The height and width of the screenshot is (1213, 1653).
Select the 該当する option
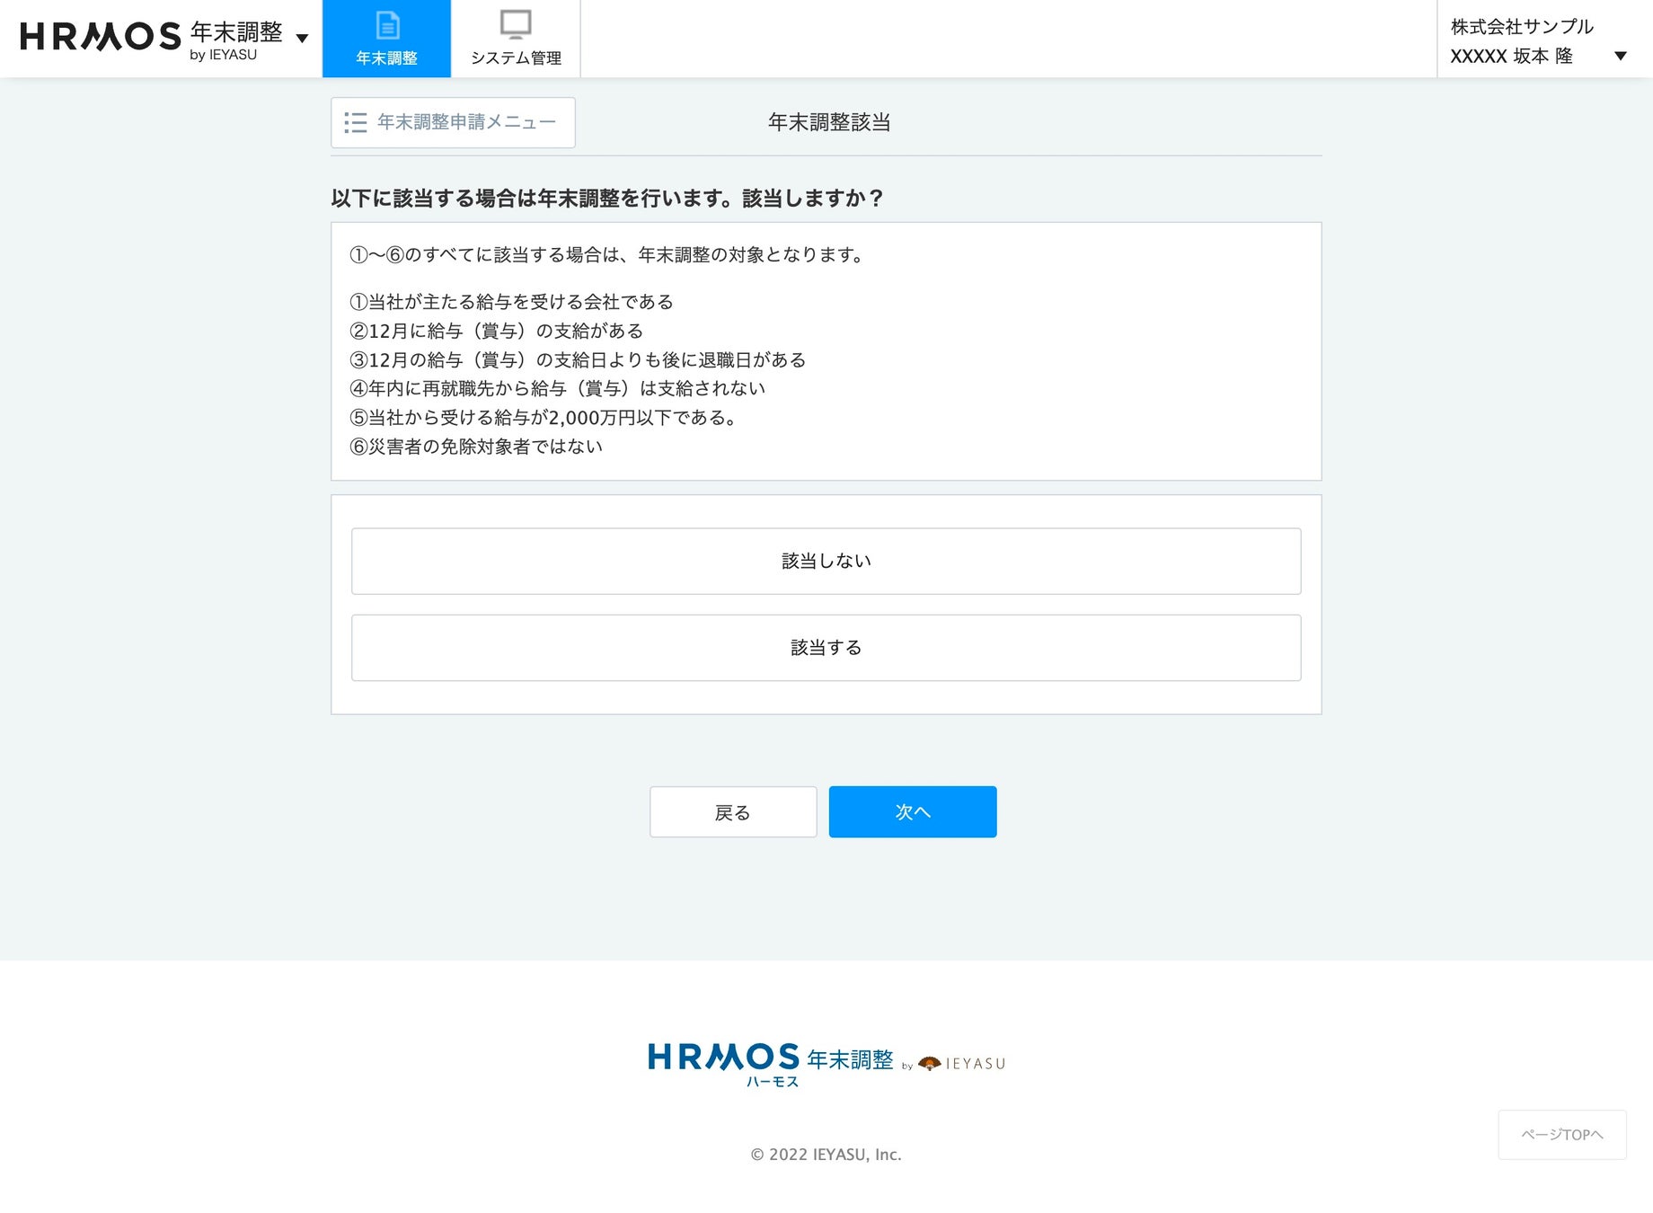(826, 648)
